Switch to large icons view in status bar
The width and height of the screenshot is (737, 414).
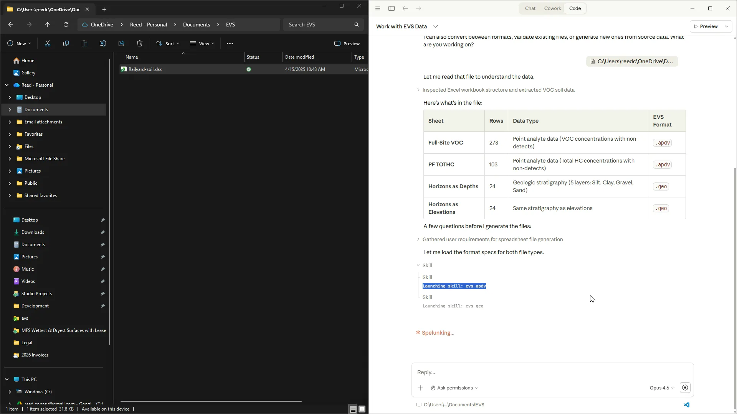[362, 409]
